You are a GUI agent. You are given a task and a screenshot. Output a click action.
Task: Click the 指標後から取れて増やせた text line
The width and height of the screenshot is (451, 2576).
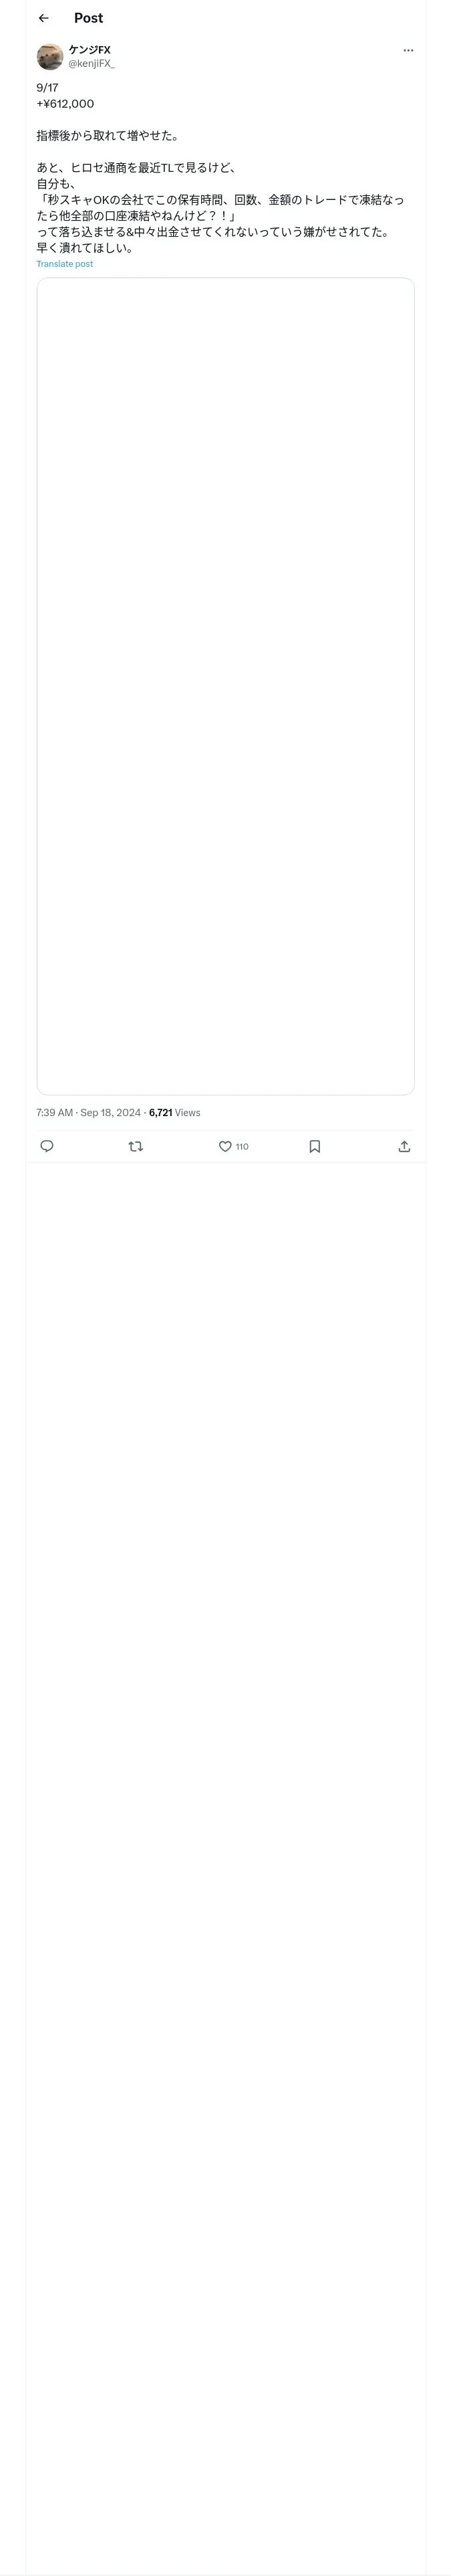[108, 136]
